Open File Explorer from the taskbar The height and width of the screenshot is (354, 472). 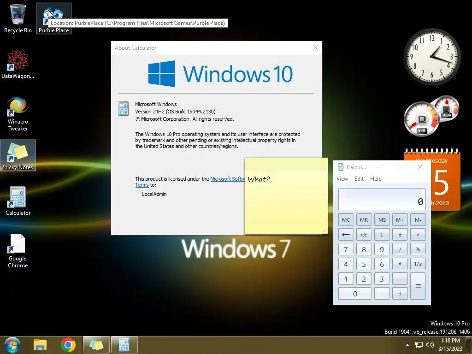click(x=40, y=345)
